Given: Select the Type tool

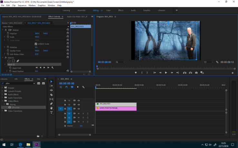Looking at the screenshot, I should coord(51,113).
